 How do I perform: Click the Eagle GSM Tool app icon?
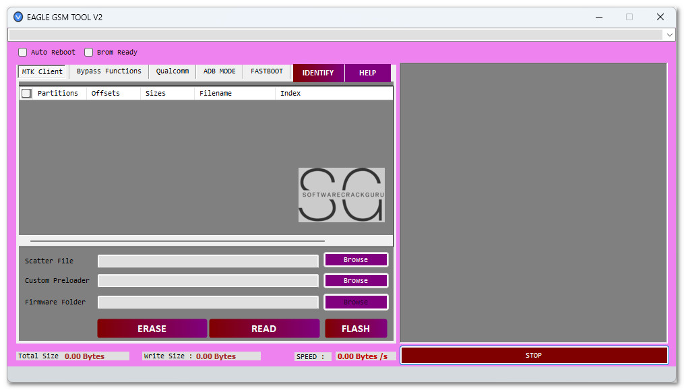[18, 17]
